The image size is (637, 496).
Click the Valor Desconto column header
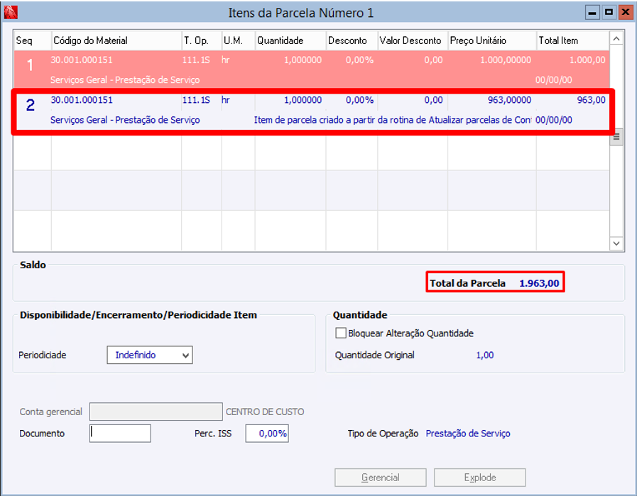tap(413, 40)
